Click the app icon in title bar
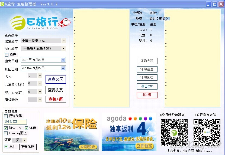The image size is (225, 155). point(2,4)
